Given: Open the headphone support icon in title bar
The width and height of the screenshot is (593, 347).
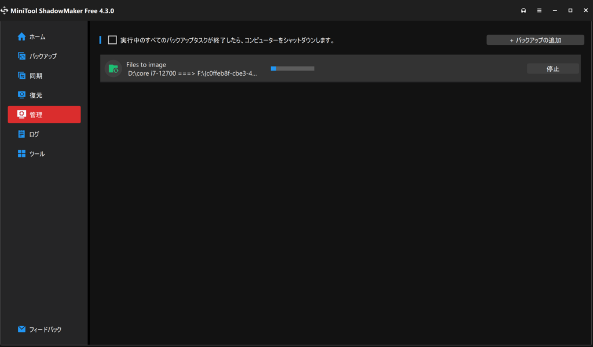Looking at the screenshot, I should [524, 10].
